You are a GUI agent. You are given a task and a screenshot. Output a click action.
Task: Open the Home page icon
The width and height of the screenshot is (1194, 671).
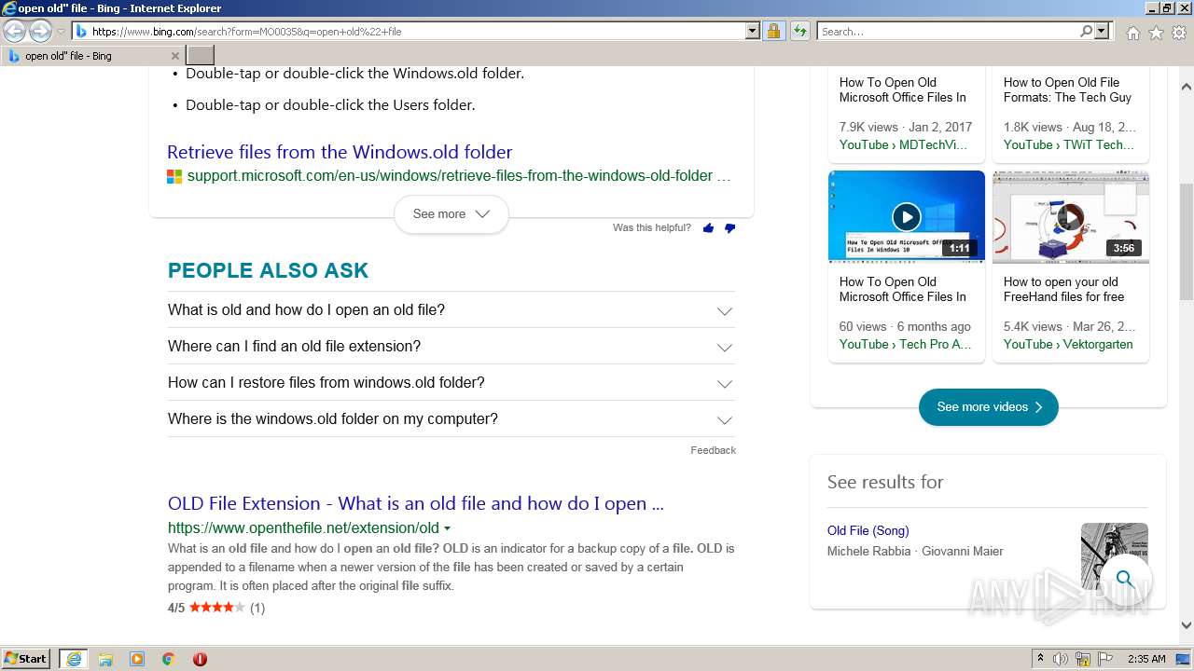(x=1132, y=33)
